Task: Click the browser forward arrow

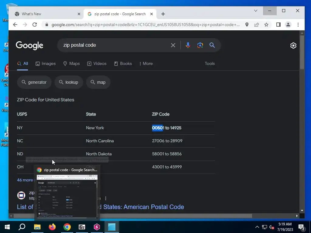Action: pos(25,25)
